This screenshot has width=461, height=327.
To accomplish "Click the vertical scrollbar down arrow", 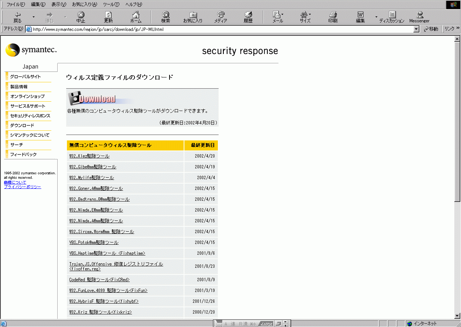I will [x=458, y=316].
